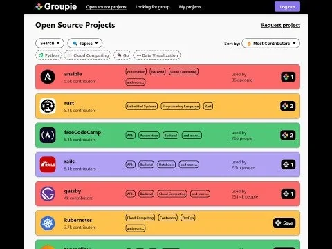The height and width of the screenshot is (249, 332).
Task: Click the Log out button
Action: [287, 7]
